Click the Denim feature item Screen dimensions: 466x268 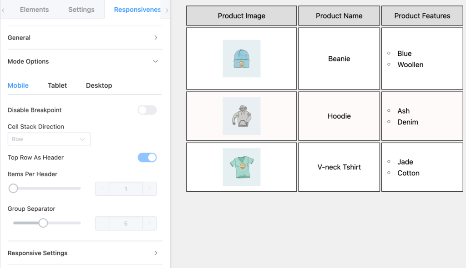click(x=408, y=122)
